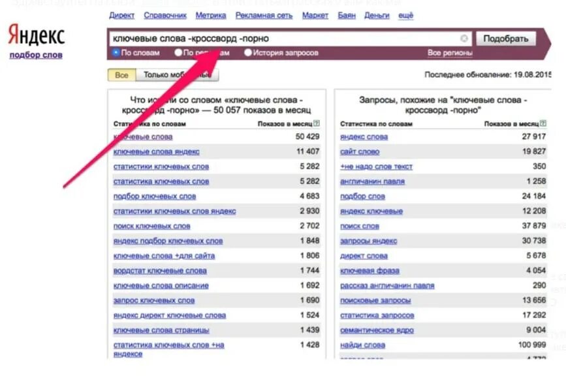Open the сайт слово similar query
This screenshot has height=378, width=566.
coord(360,151)
